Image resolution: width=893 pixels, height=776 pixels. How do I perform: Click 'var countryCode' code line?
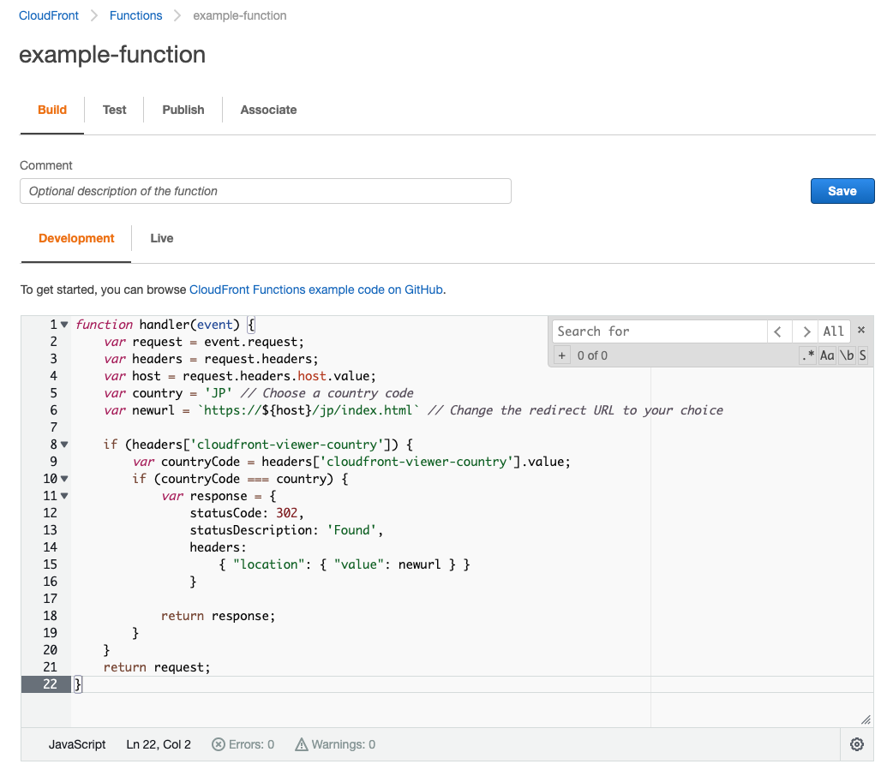351,462
